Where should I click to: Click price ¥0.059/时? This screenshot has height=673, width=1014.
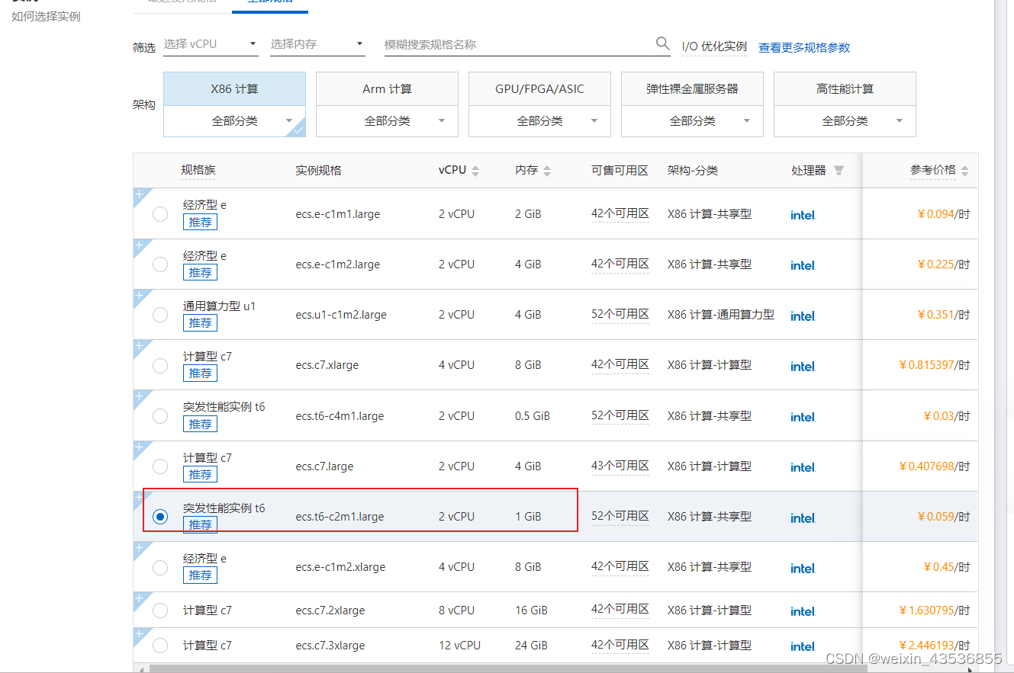tap(943, 517)
